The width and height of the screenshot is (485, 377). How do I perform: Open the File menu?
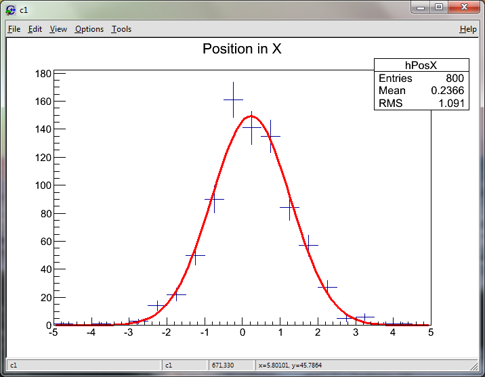point(14,29)
